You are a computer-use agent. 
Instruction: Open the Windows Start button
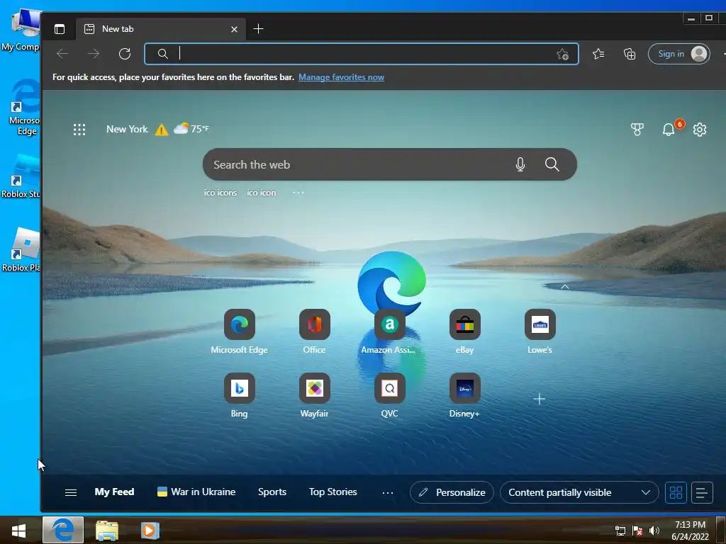[x=19, y=531]
